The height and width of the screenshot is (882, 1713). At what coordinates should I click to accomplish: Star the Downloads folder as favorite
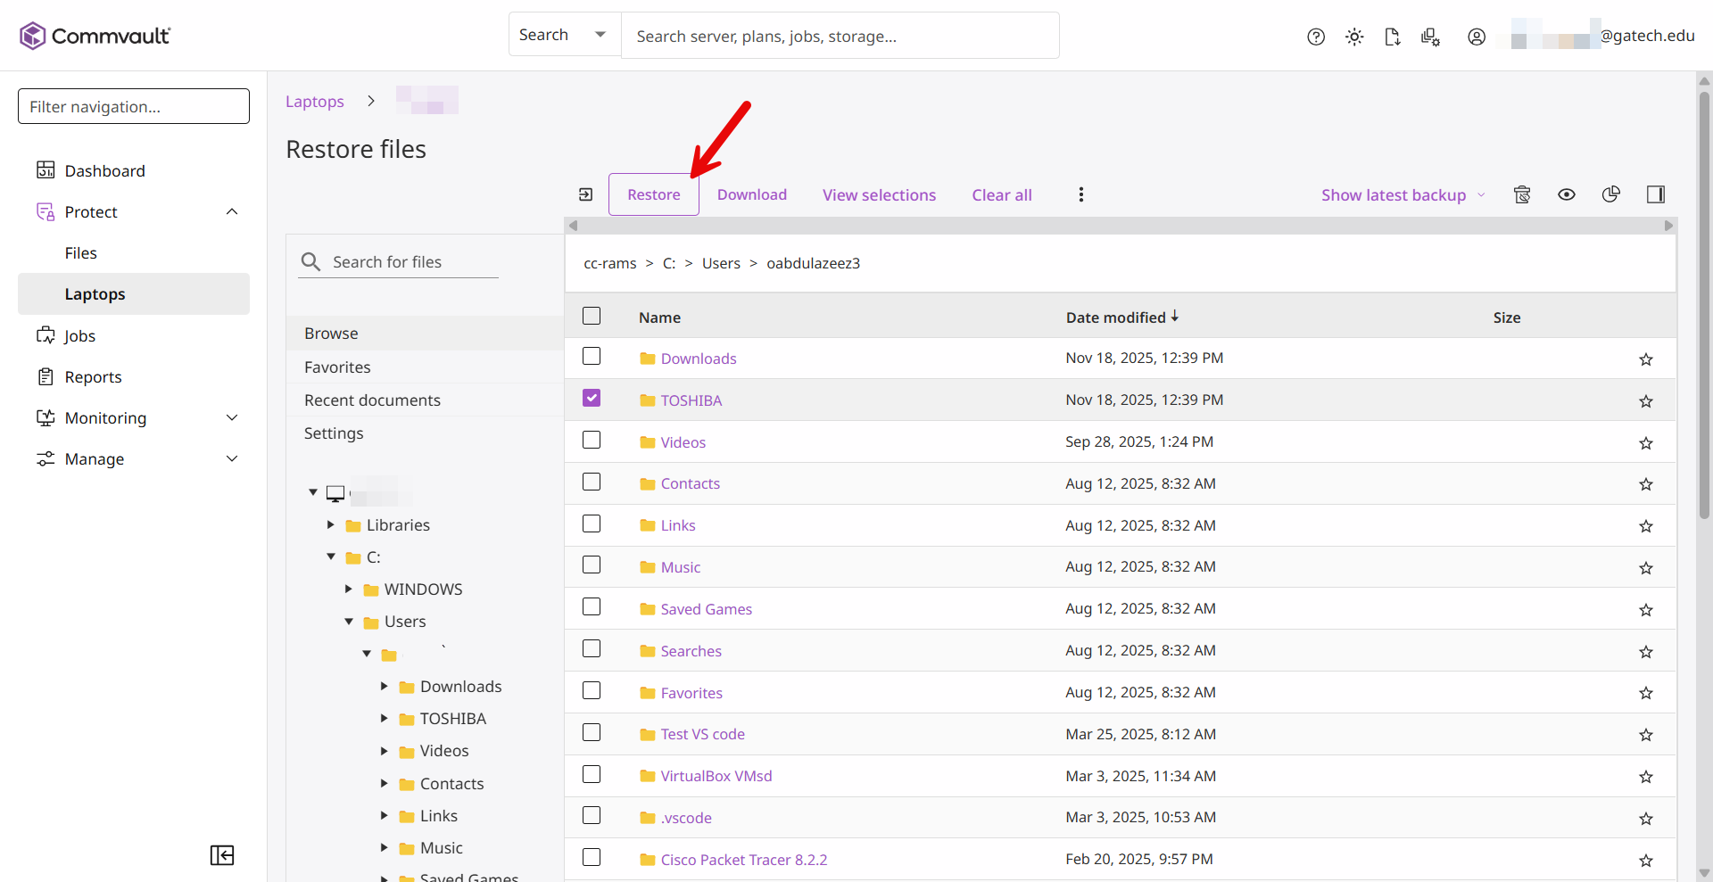click(x=1645, y=359)
